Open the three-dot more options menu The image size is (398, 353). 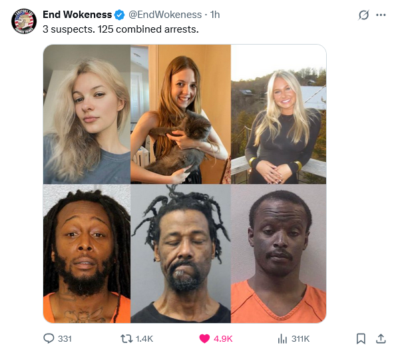pos(381,15)
